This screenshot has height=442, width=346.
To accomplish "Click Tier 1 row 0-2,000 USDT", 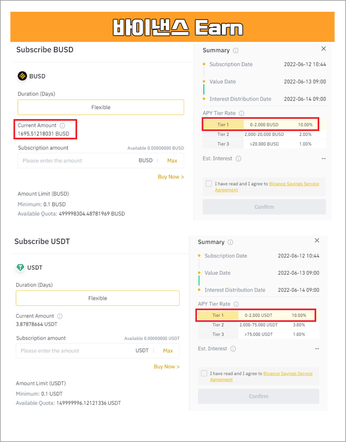I will (x=258, y=315).
